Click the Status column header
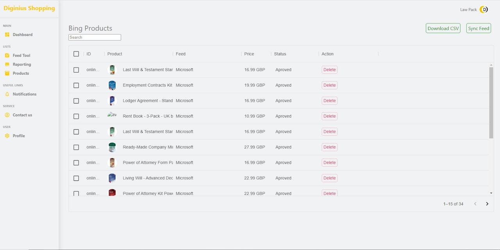The width and height of the screenshot is (500, 250). (280, 54)
